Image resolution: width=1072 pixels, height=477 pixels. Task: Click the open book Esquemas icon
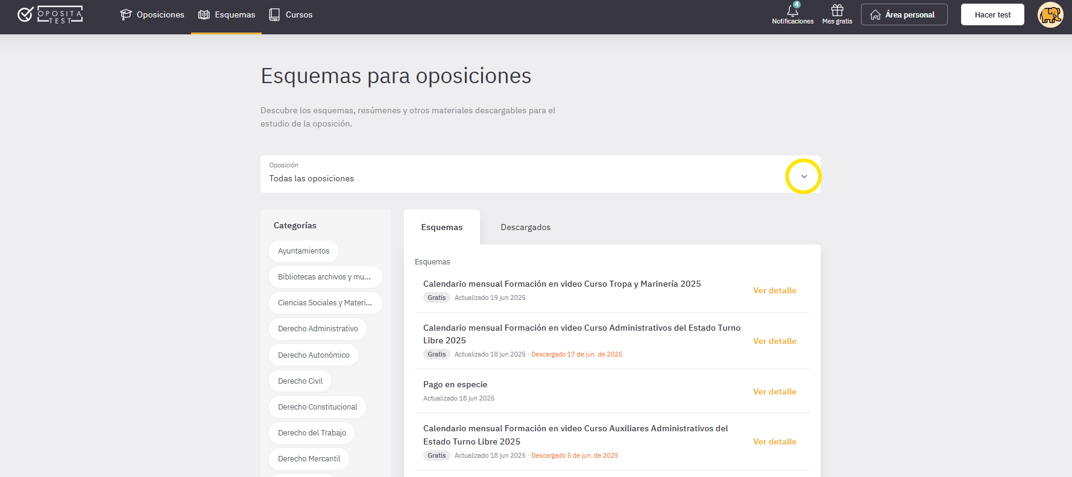pyautogui.click(x=204, y=14)
